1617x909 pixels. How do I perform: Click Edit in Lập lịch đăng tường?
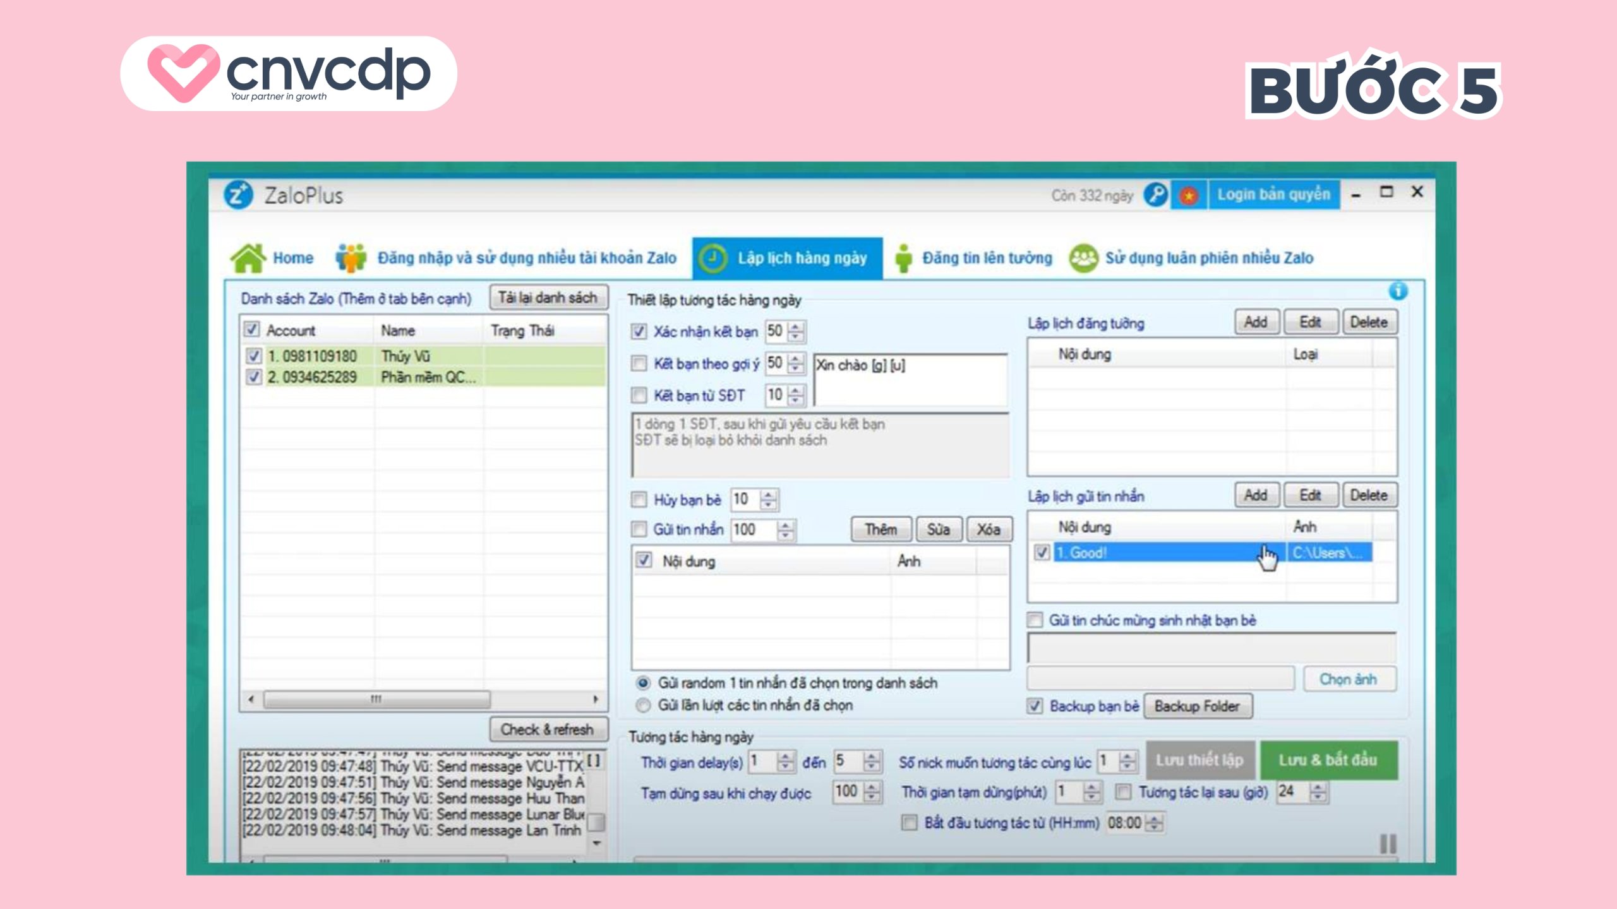[x=1310, y=322]
